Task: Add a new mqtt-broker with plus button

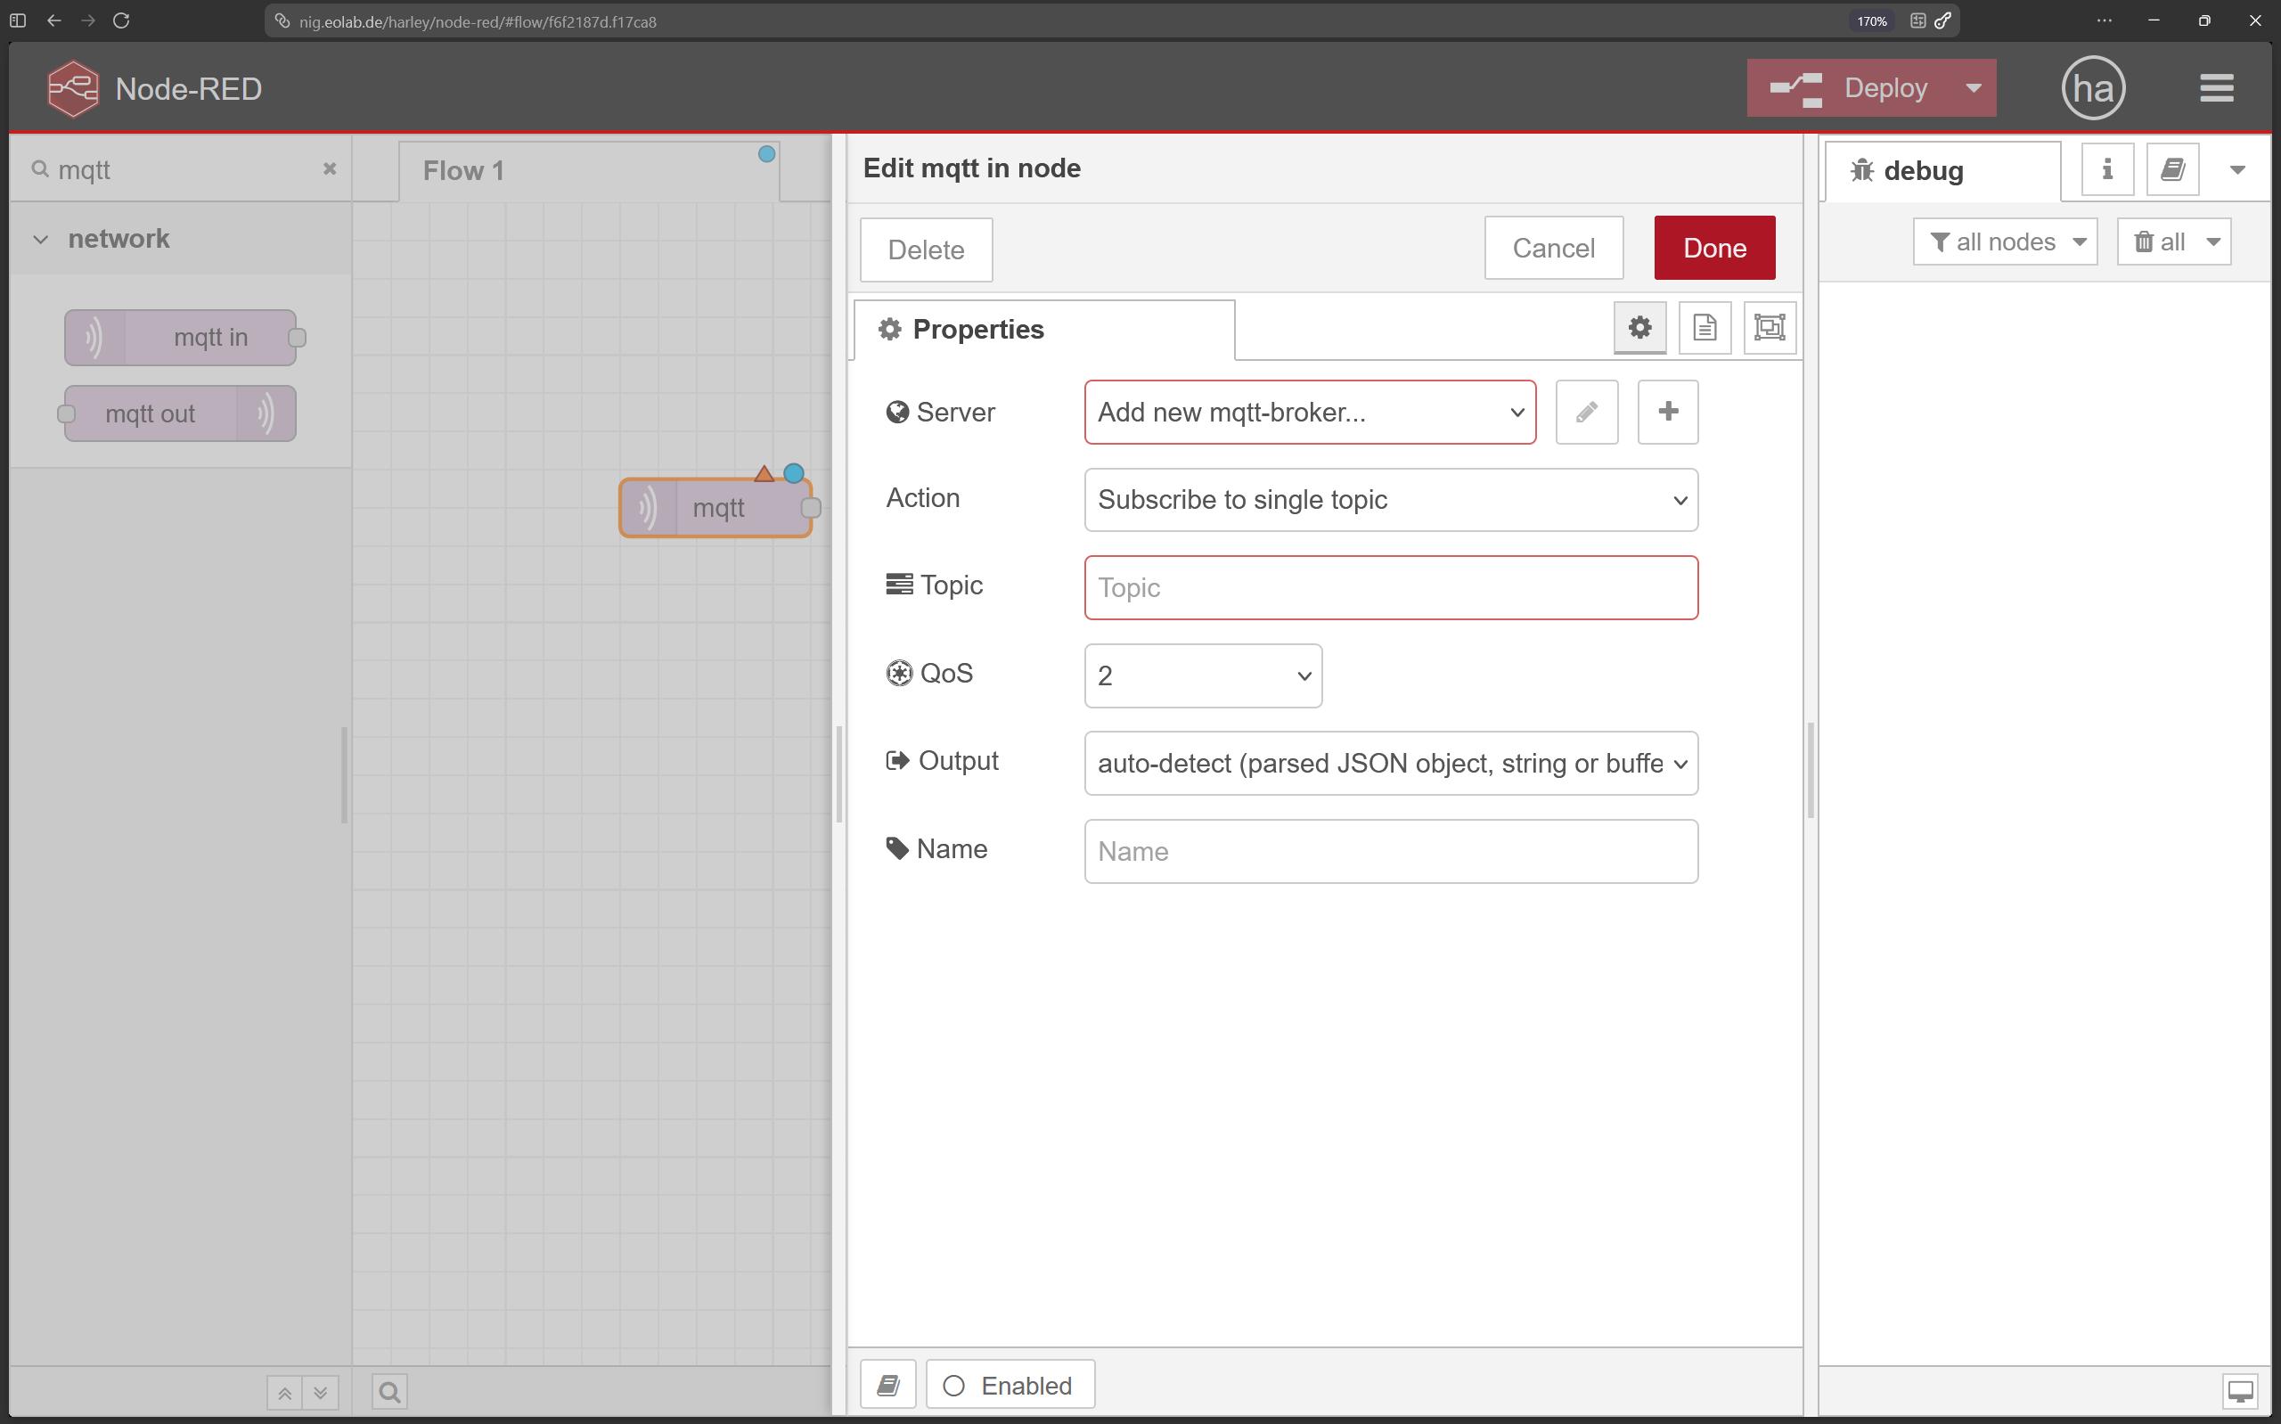Action: [x=1668, y=413]
